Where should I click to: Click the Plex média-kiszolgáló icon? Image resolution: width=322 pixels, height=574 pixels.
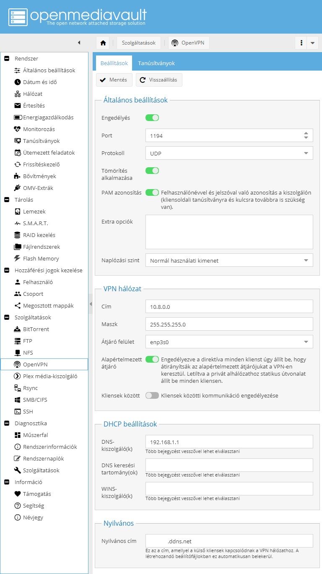(x=17, y=376)
